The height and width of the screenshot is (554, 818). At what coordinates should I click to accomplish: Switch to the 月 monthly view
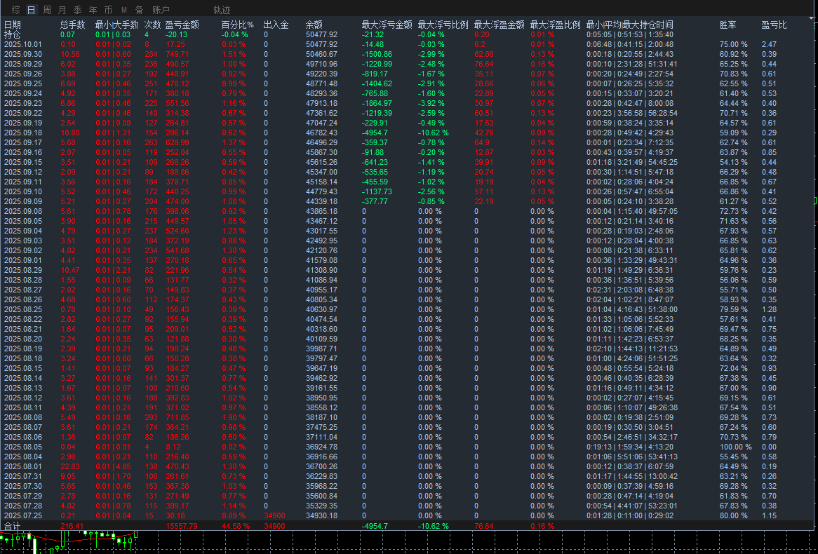click(x=62, y=10)
